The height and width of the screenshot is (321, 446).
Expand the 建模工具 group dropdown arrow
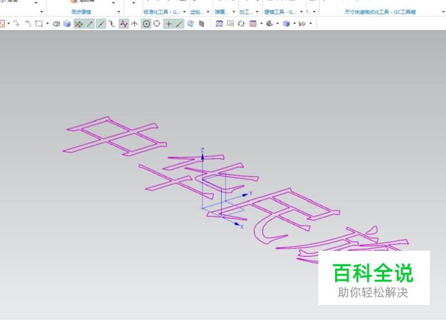tap(301, 12)
